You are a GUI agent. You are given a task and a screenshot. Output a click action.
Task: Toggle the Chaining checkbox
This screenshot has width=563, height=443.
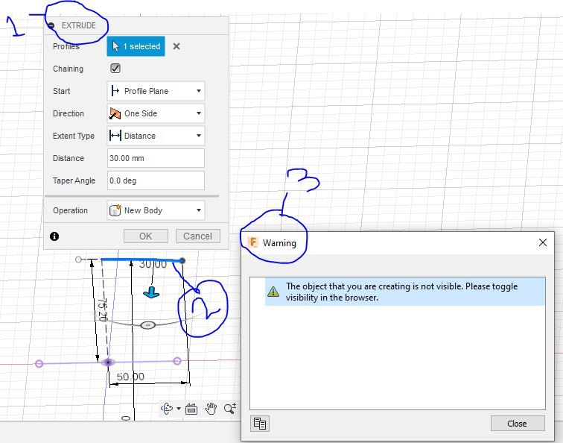pyautogui.click(x=115, y=69)
